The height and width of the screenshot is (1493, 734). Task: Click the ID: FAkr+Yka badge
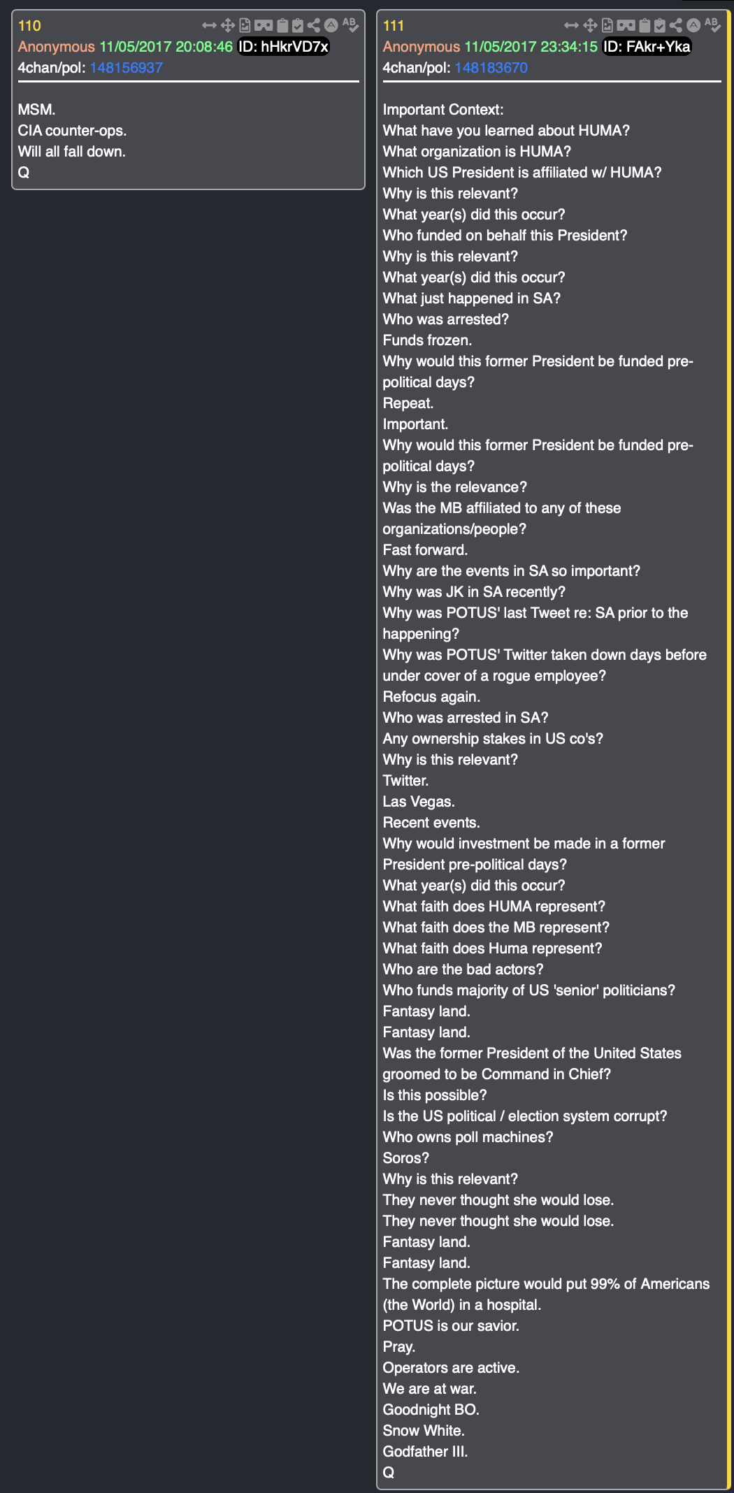pyautogui.click(x=647, y=47)
